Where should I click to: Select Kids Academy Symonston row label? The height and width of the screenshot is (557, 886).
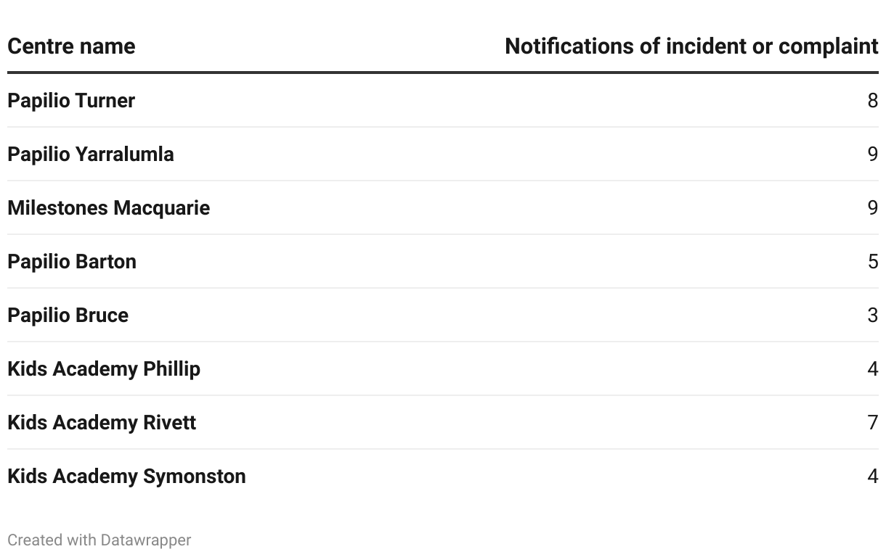coord(126,476)
